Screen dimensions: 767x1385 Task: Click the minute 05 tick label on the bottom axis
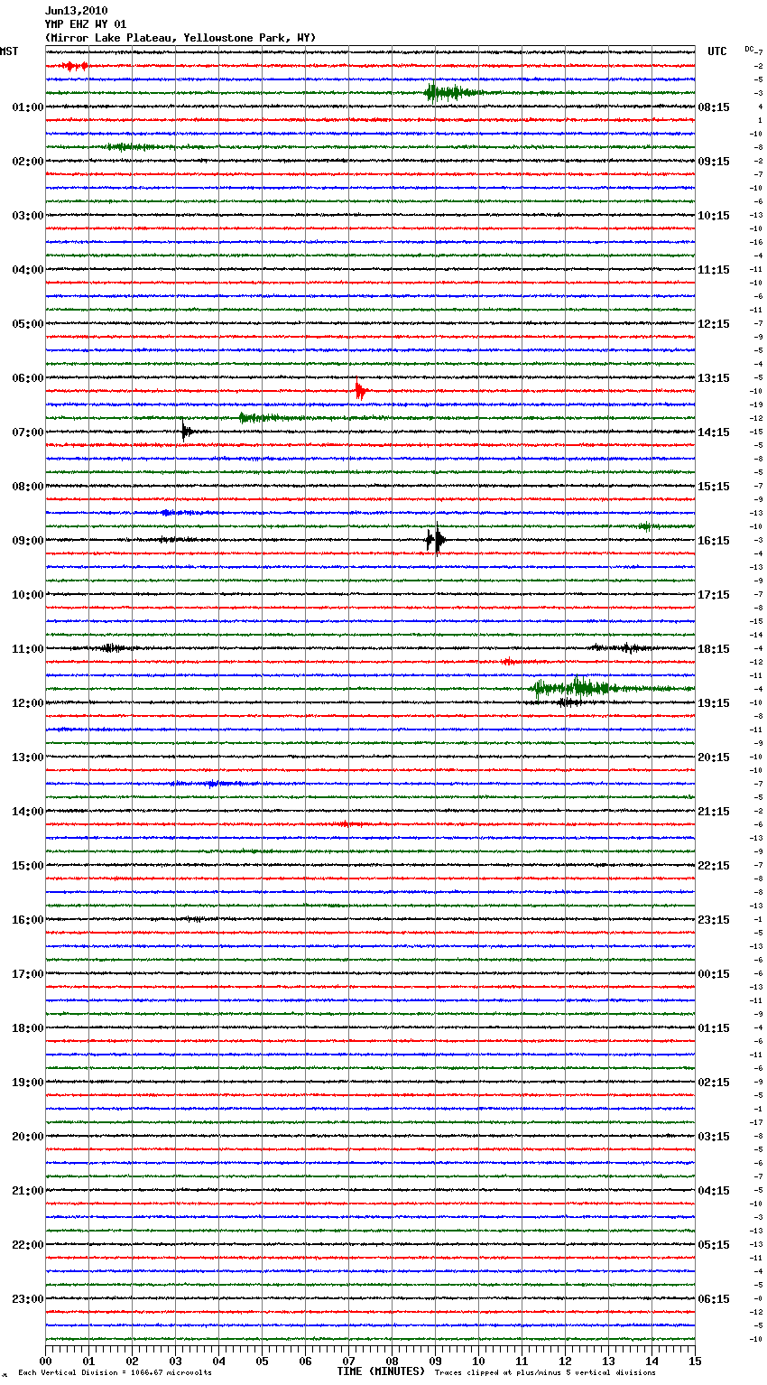point(262,1361)
